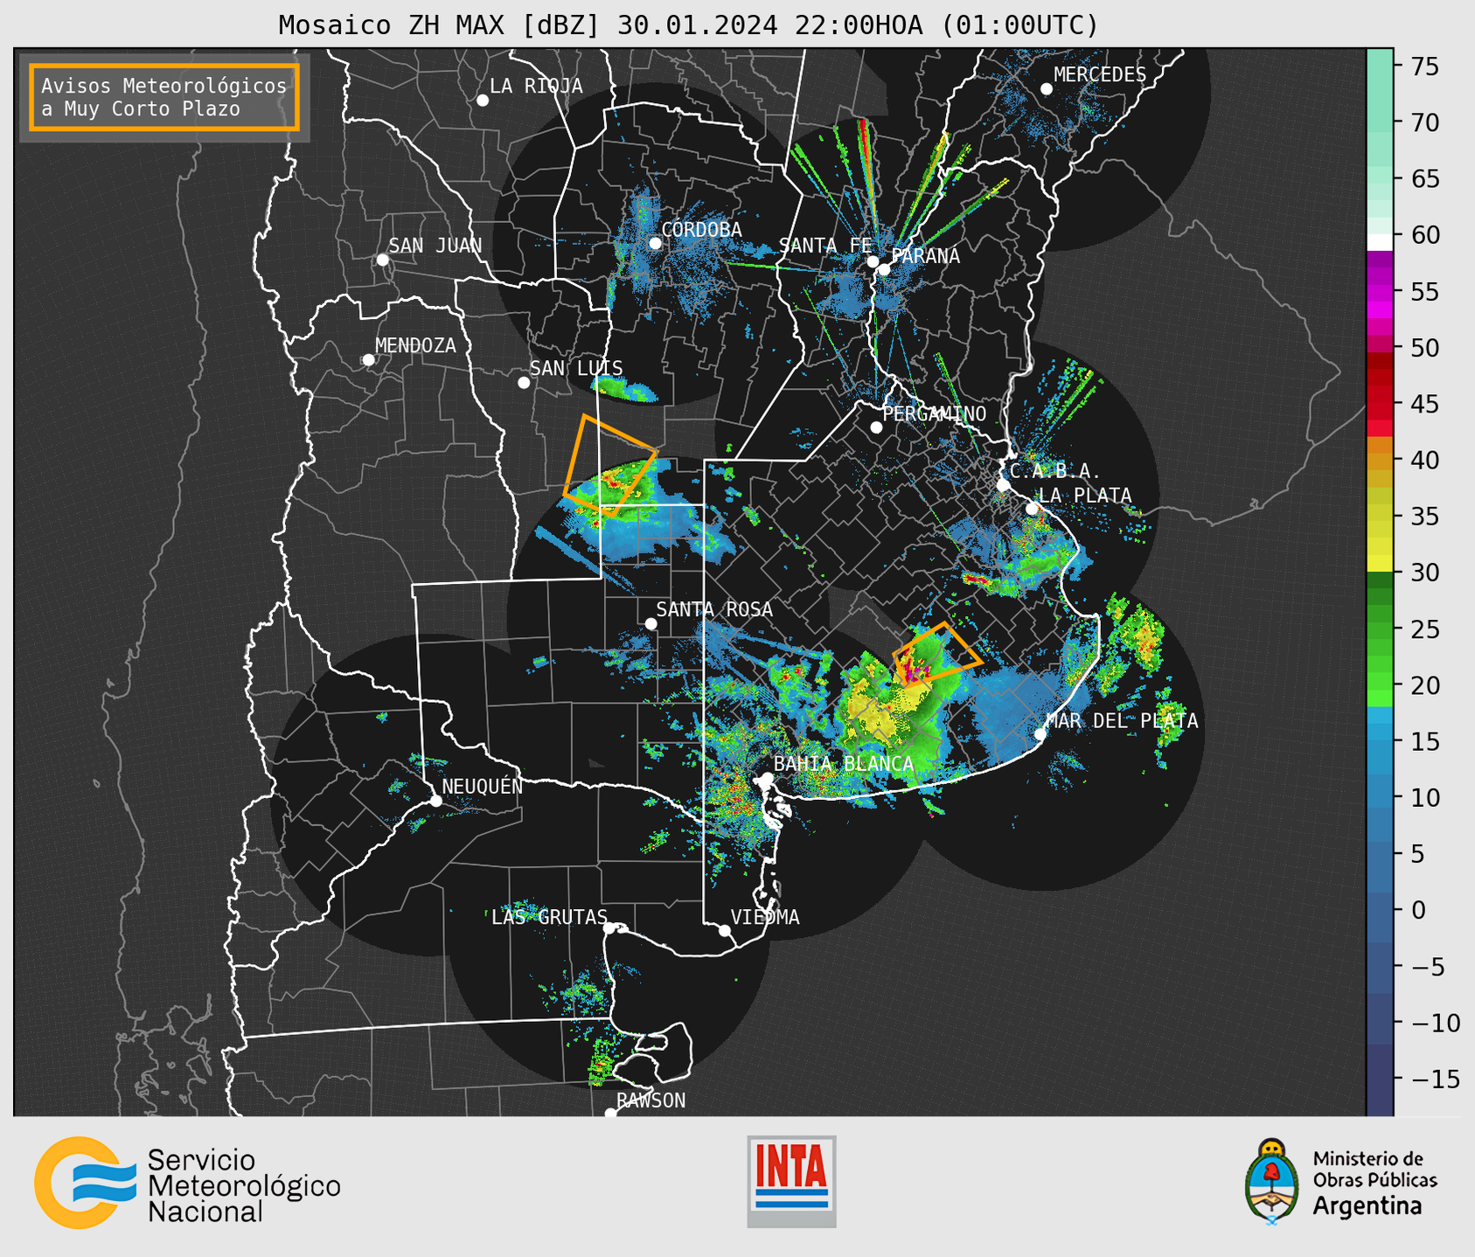Click the LA PLATA city marker dot

click(1032, 509)
